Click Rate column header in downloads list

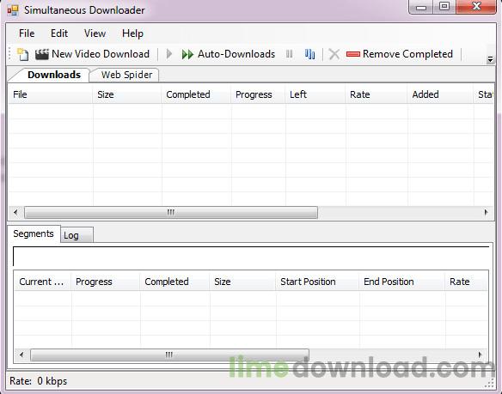click(376, 94)
